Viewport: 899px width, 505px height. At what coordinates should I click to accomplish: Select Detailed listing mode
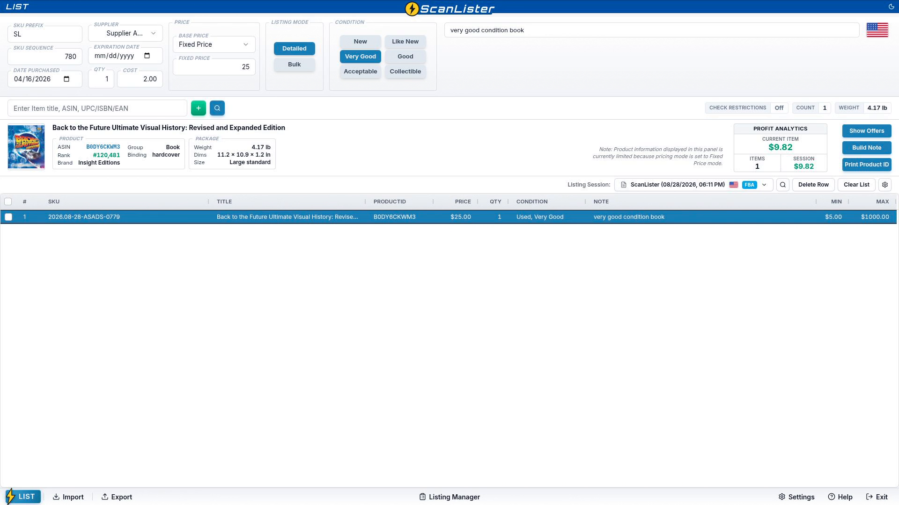pyautogui.click(x=295, y=49)
